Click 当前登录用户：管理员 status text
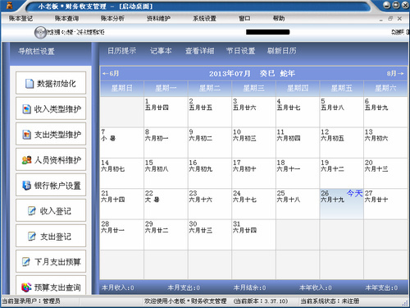The width and height of the screenshot is (410, 308). coord(31,301)
